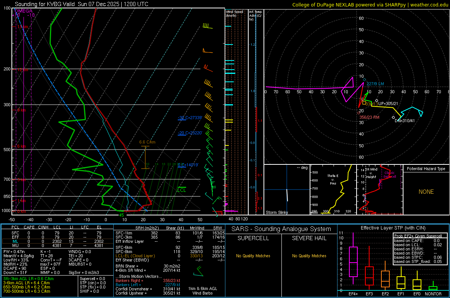Click the based on STPC: row
The image size is (450, 298).
[x=418, y=257]
